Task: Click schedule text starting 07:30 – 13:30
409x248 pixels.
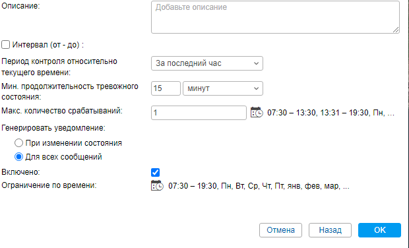Action: pyautogui.click(x=330, y=113)
